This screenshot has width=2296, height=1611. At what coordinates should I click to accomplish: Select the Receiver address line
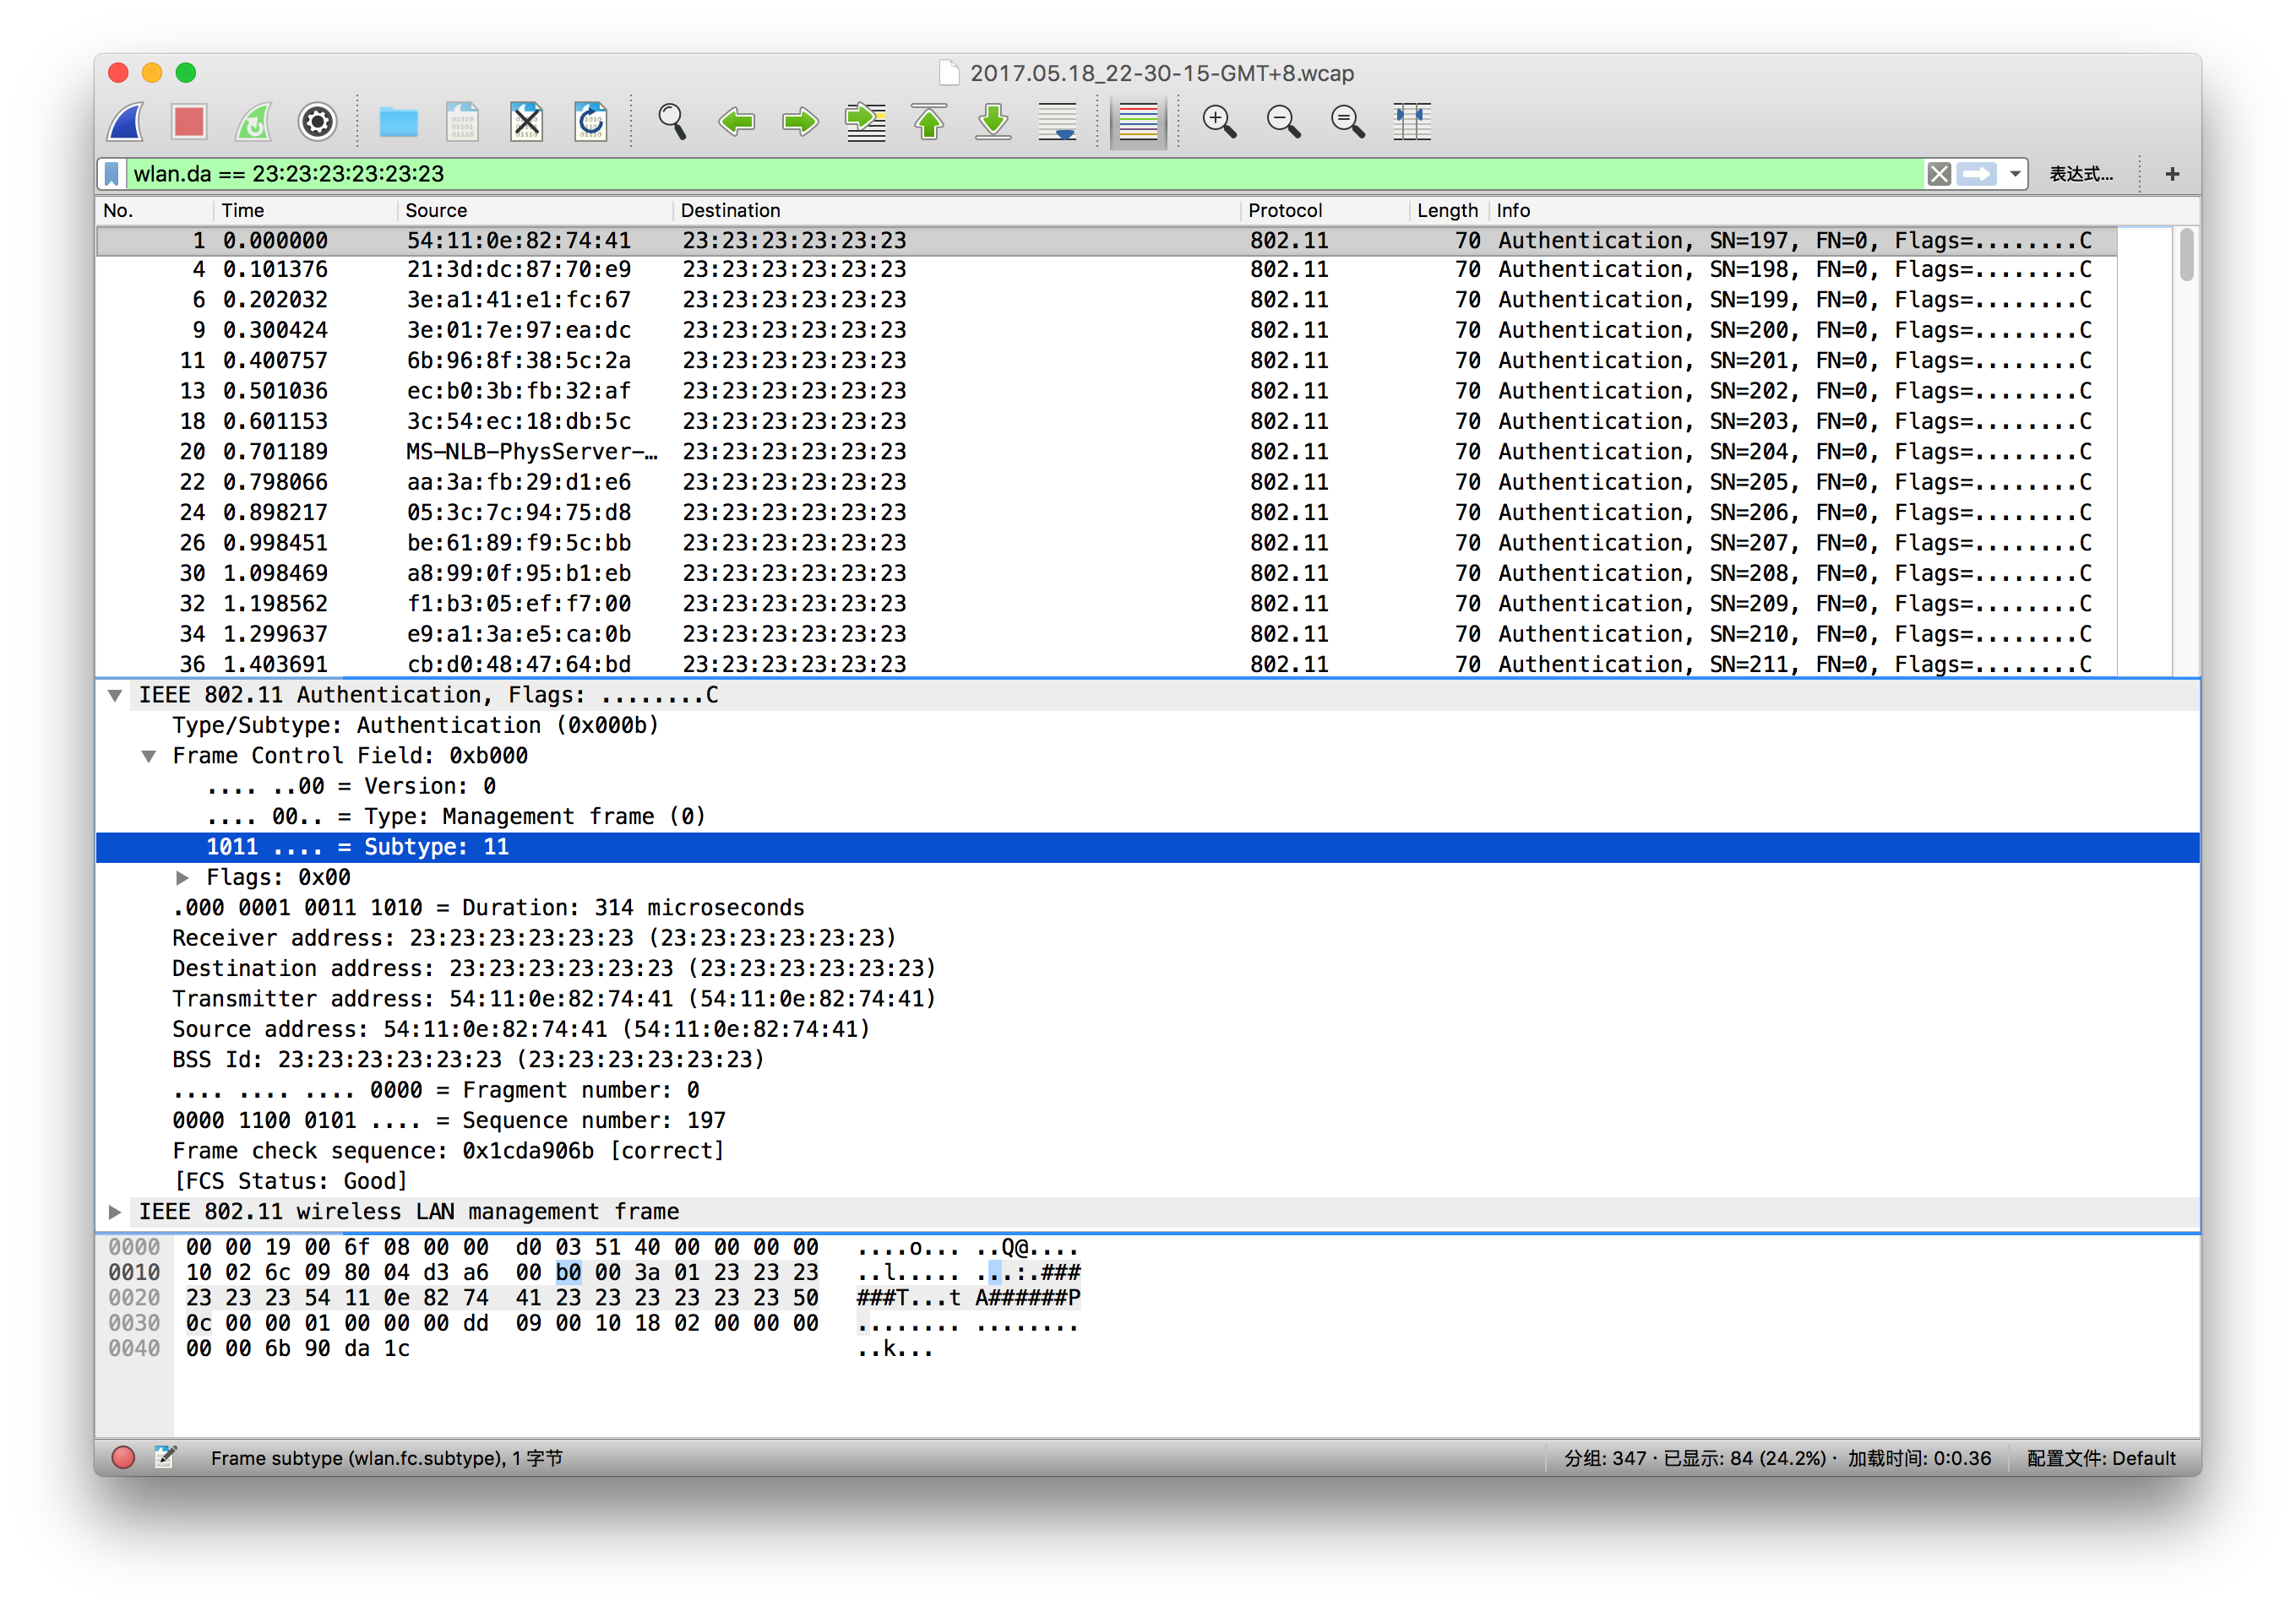(x=1148, y=940)
